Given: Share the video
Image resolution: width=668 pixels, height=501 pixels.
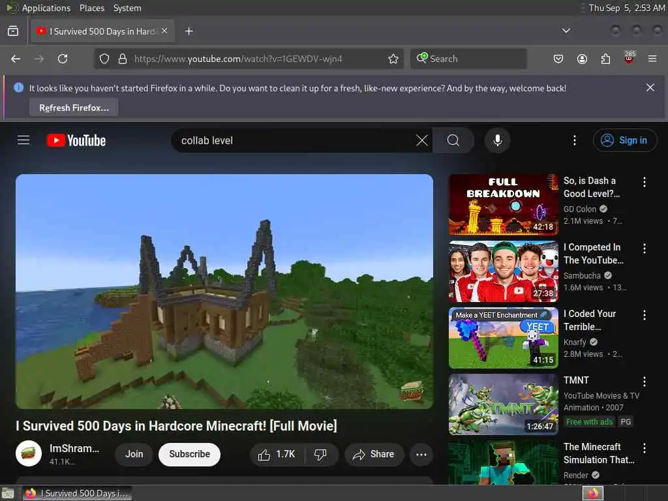Looking at the screenshot, I should 374,455.
